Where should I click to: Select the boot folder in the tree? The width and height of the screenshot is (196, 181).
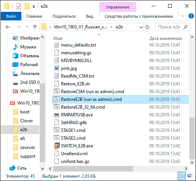point(21,112)
